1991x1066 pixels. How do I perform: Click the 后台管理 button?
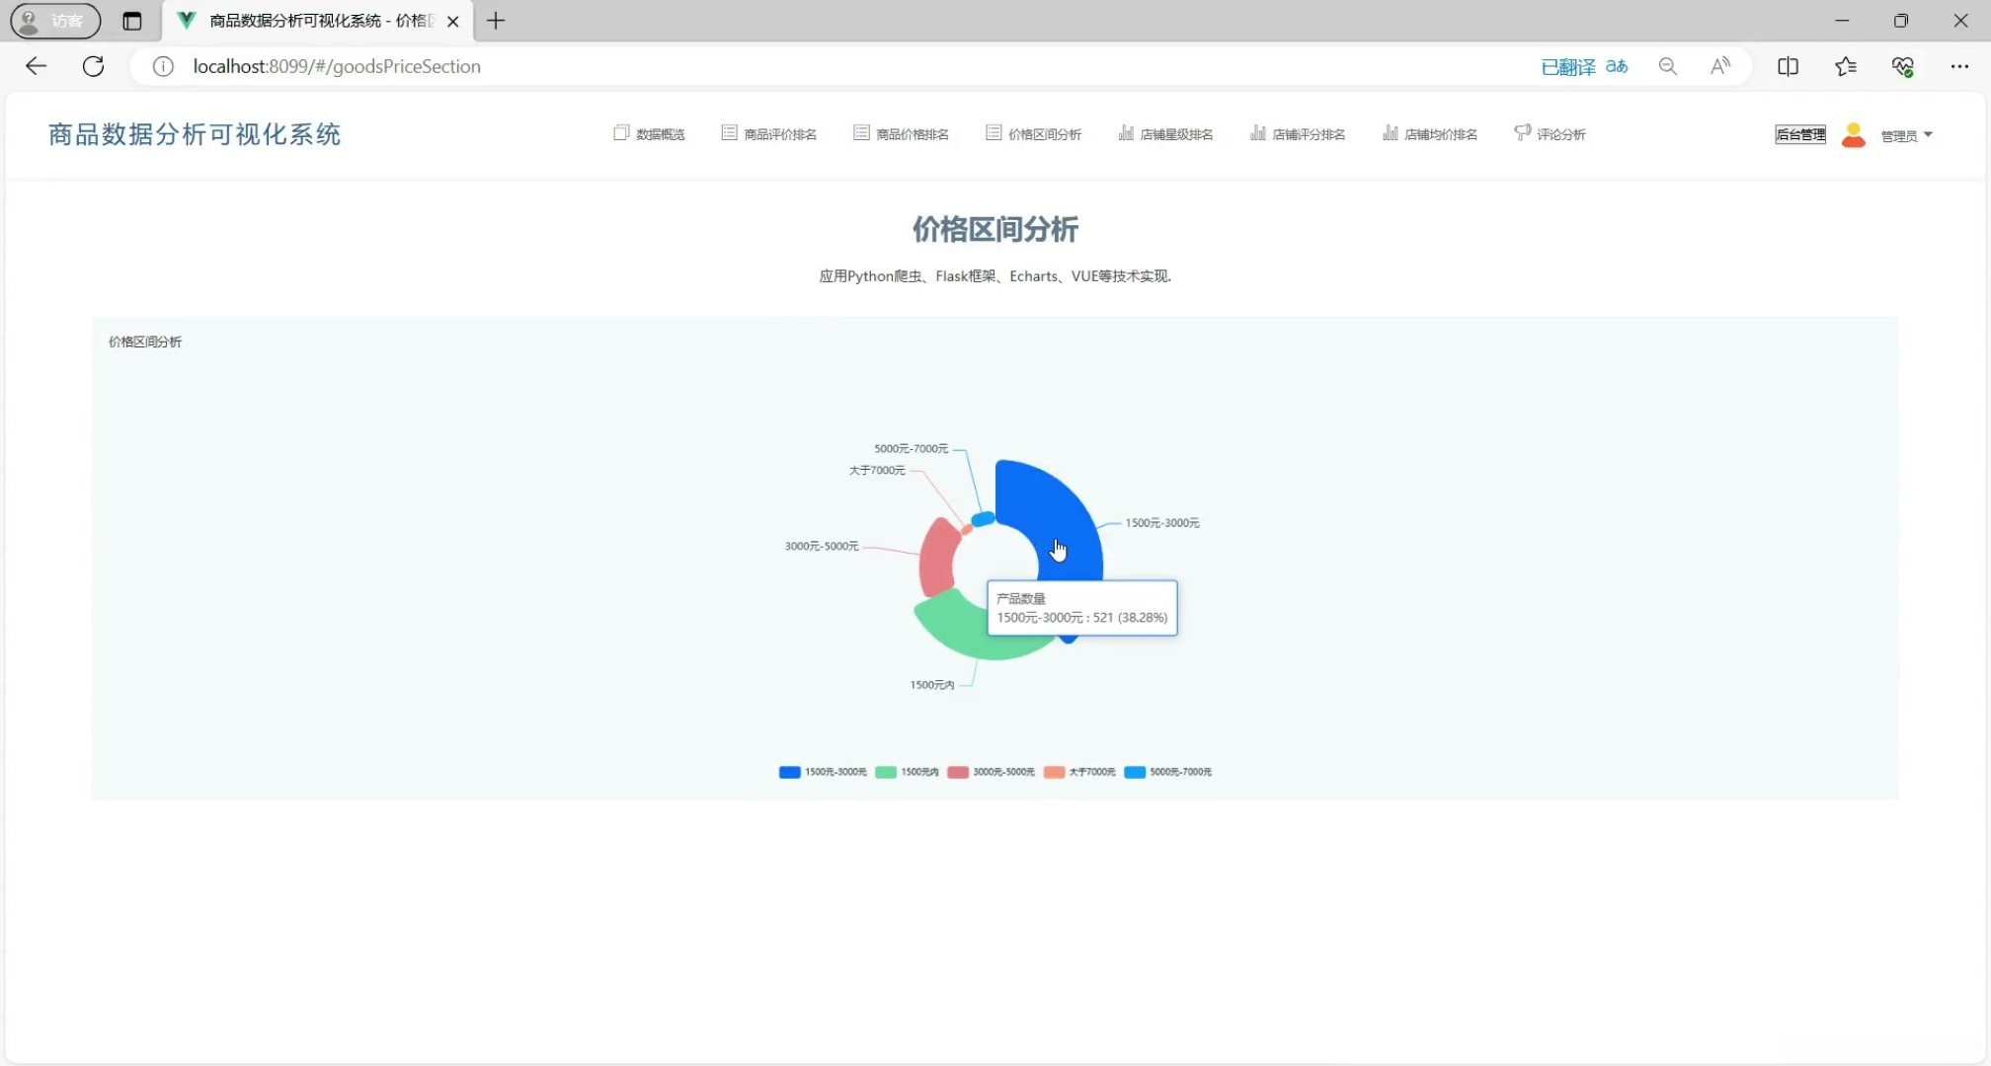click(x=1799, y=135)
